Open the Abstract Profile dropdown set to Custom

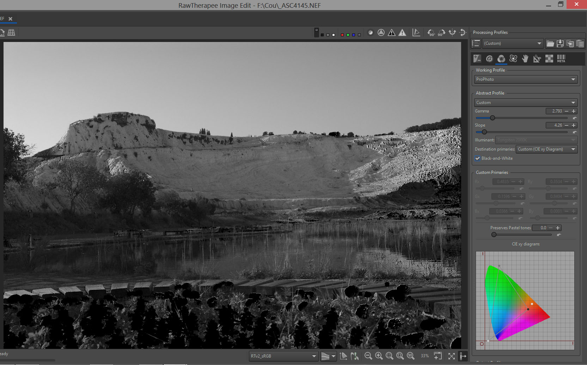(526, 102)
